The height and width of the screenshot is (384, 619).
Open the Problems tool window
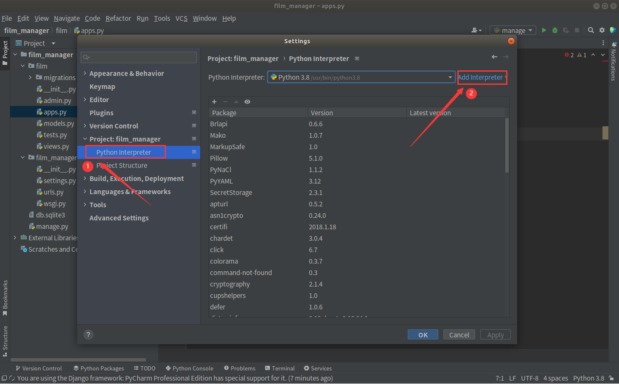click(x=240, y=368)
